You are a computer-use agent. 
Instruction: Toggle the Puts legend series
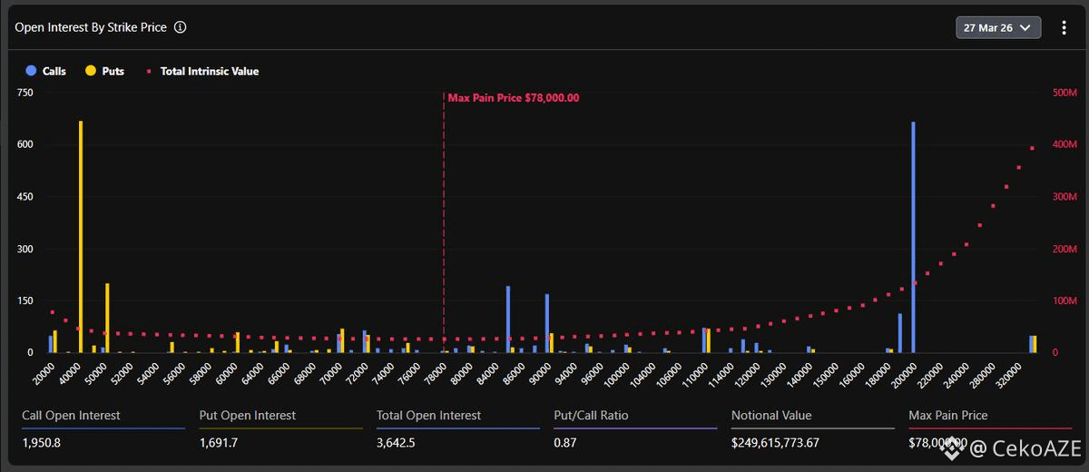tap(104, 71)
